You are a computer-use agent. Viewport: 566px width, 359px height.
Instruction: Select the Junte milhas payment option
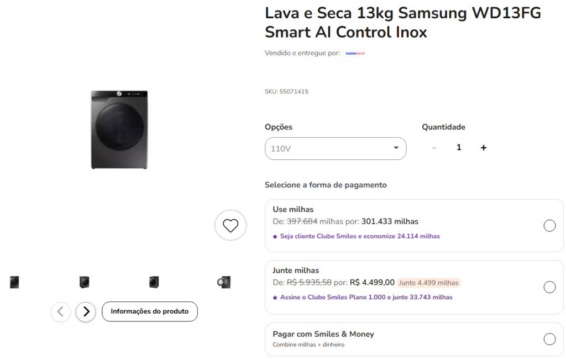click(x=549, y=287)
